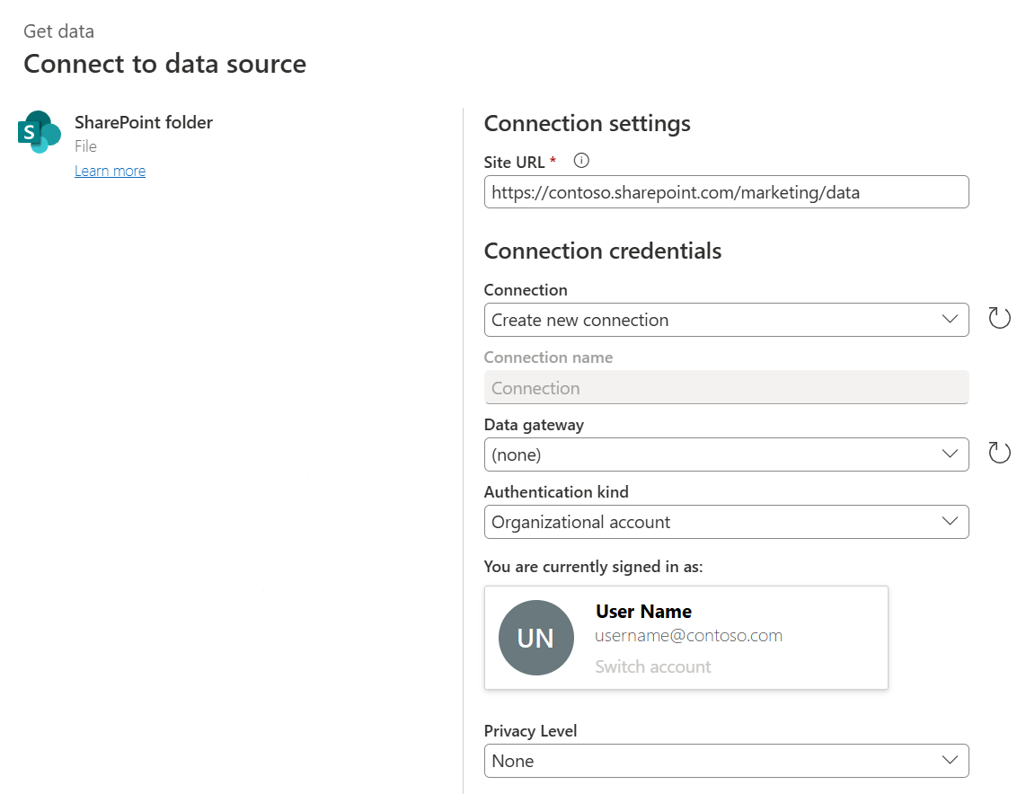Click the SharePoint folder icon
This screenshot has width=1026, height=794.
tap(38, 132)
